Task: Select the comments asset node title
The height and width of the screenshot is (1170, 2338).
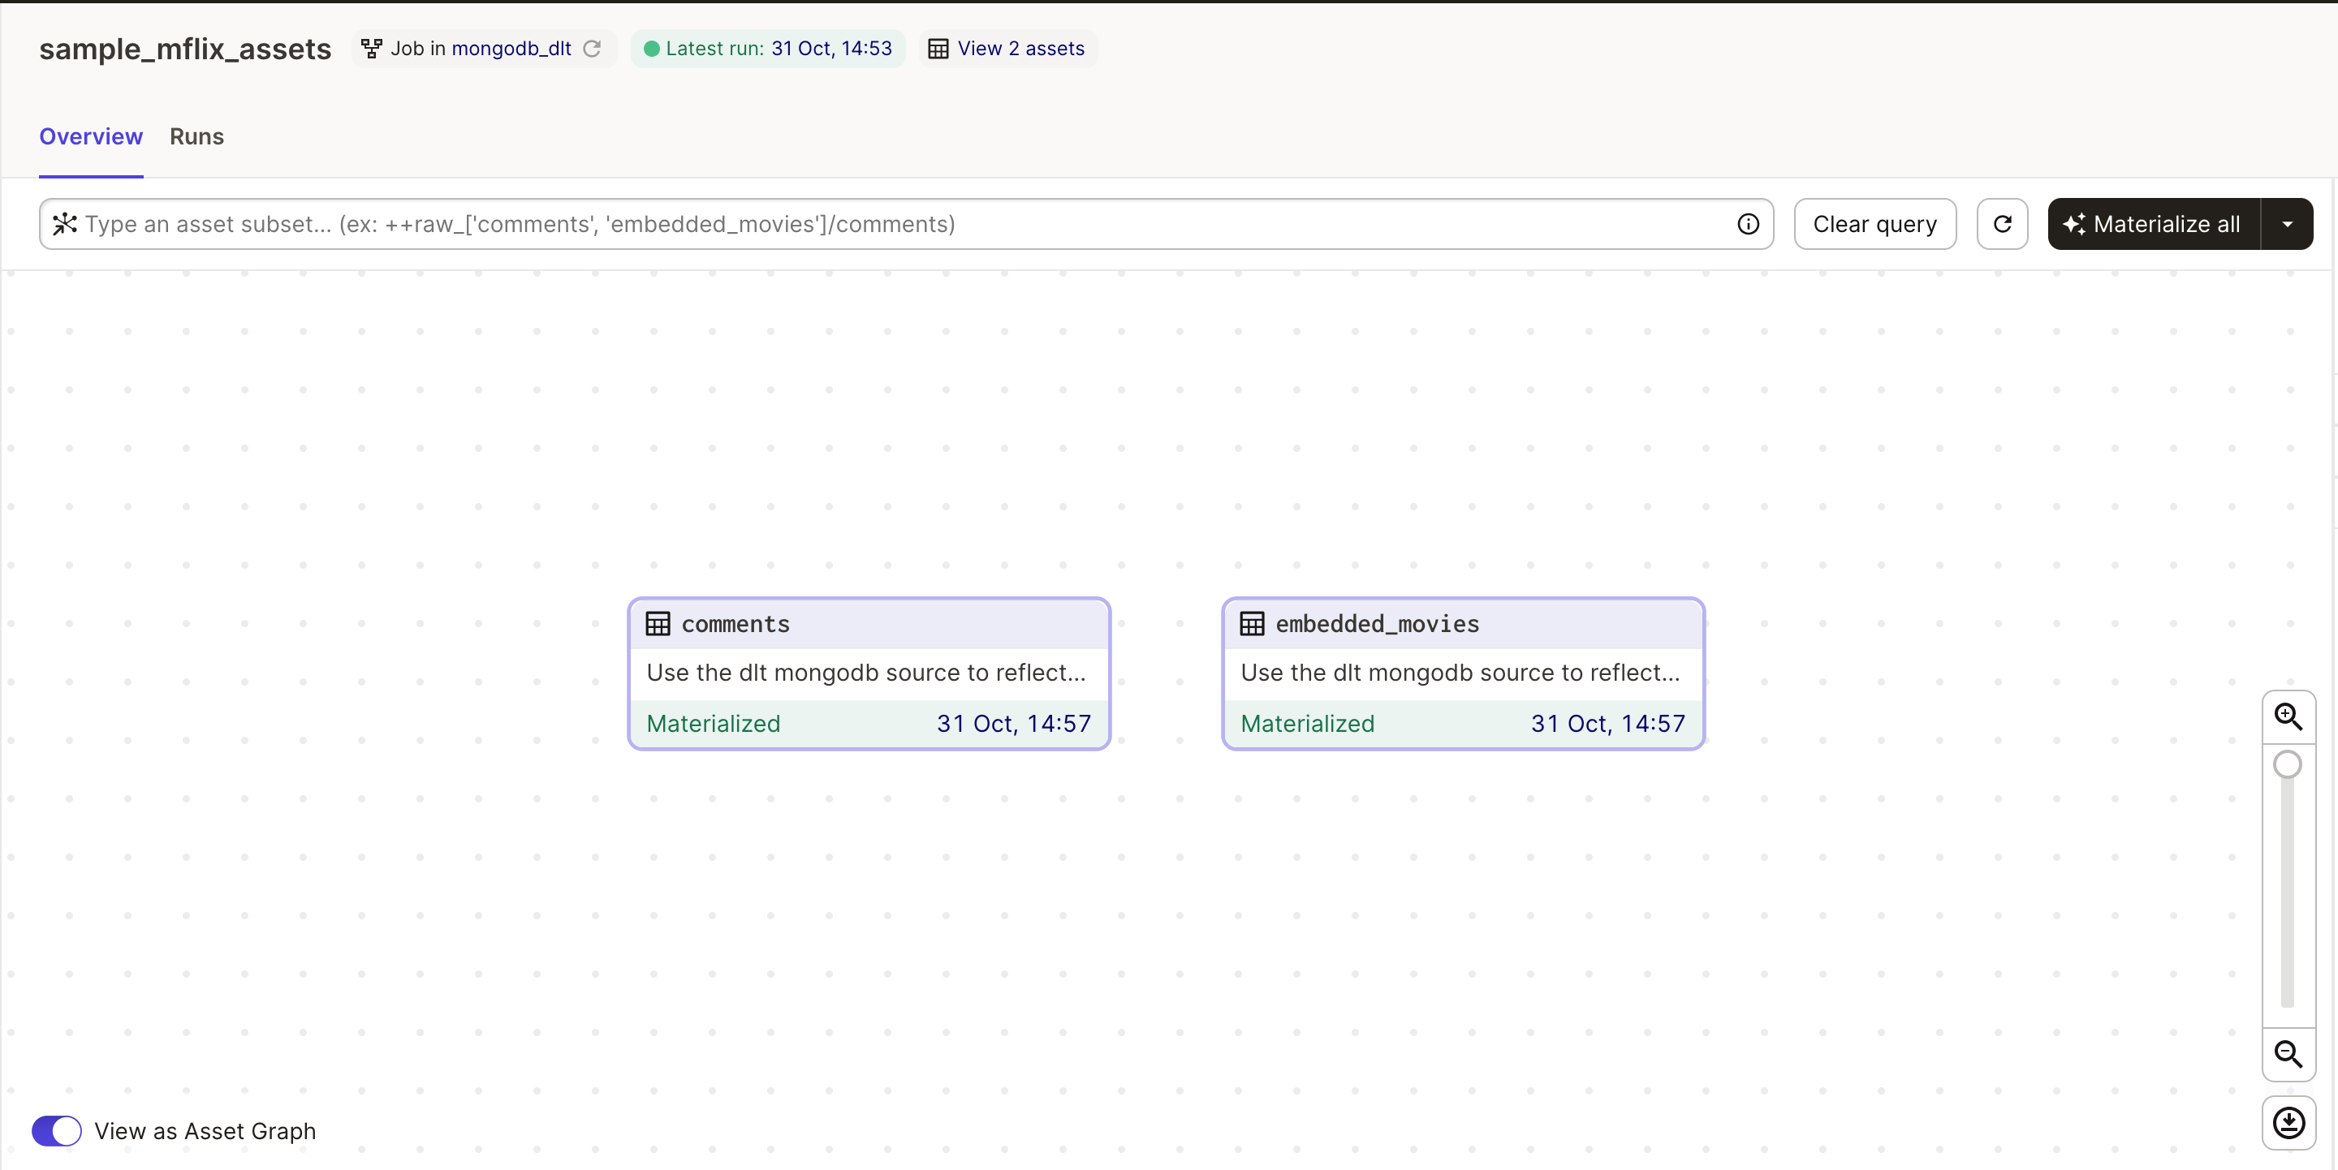Action: [x=735, y=624]
